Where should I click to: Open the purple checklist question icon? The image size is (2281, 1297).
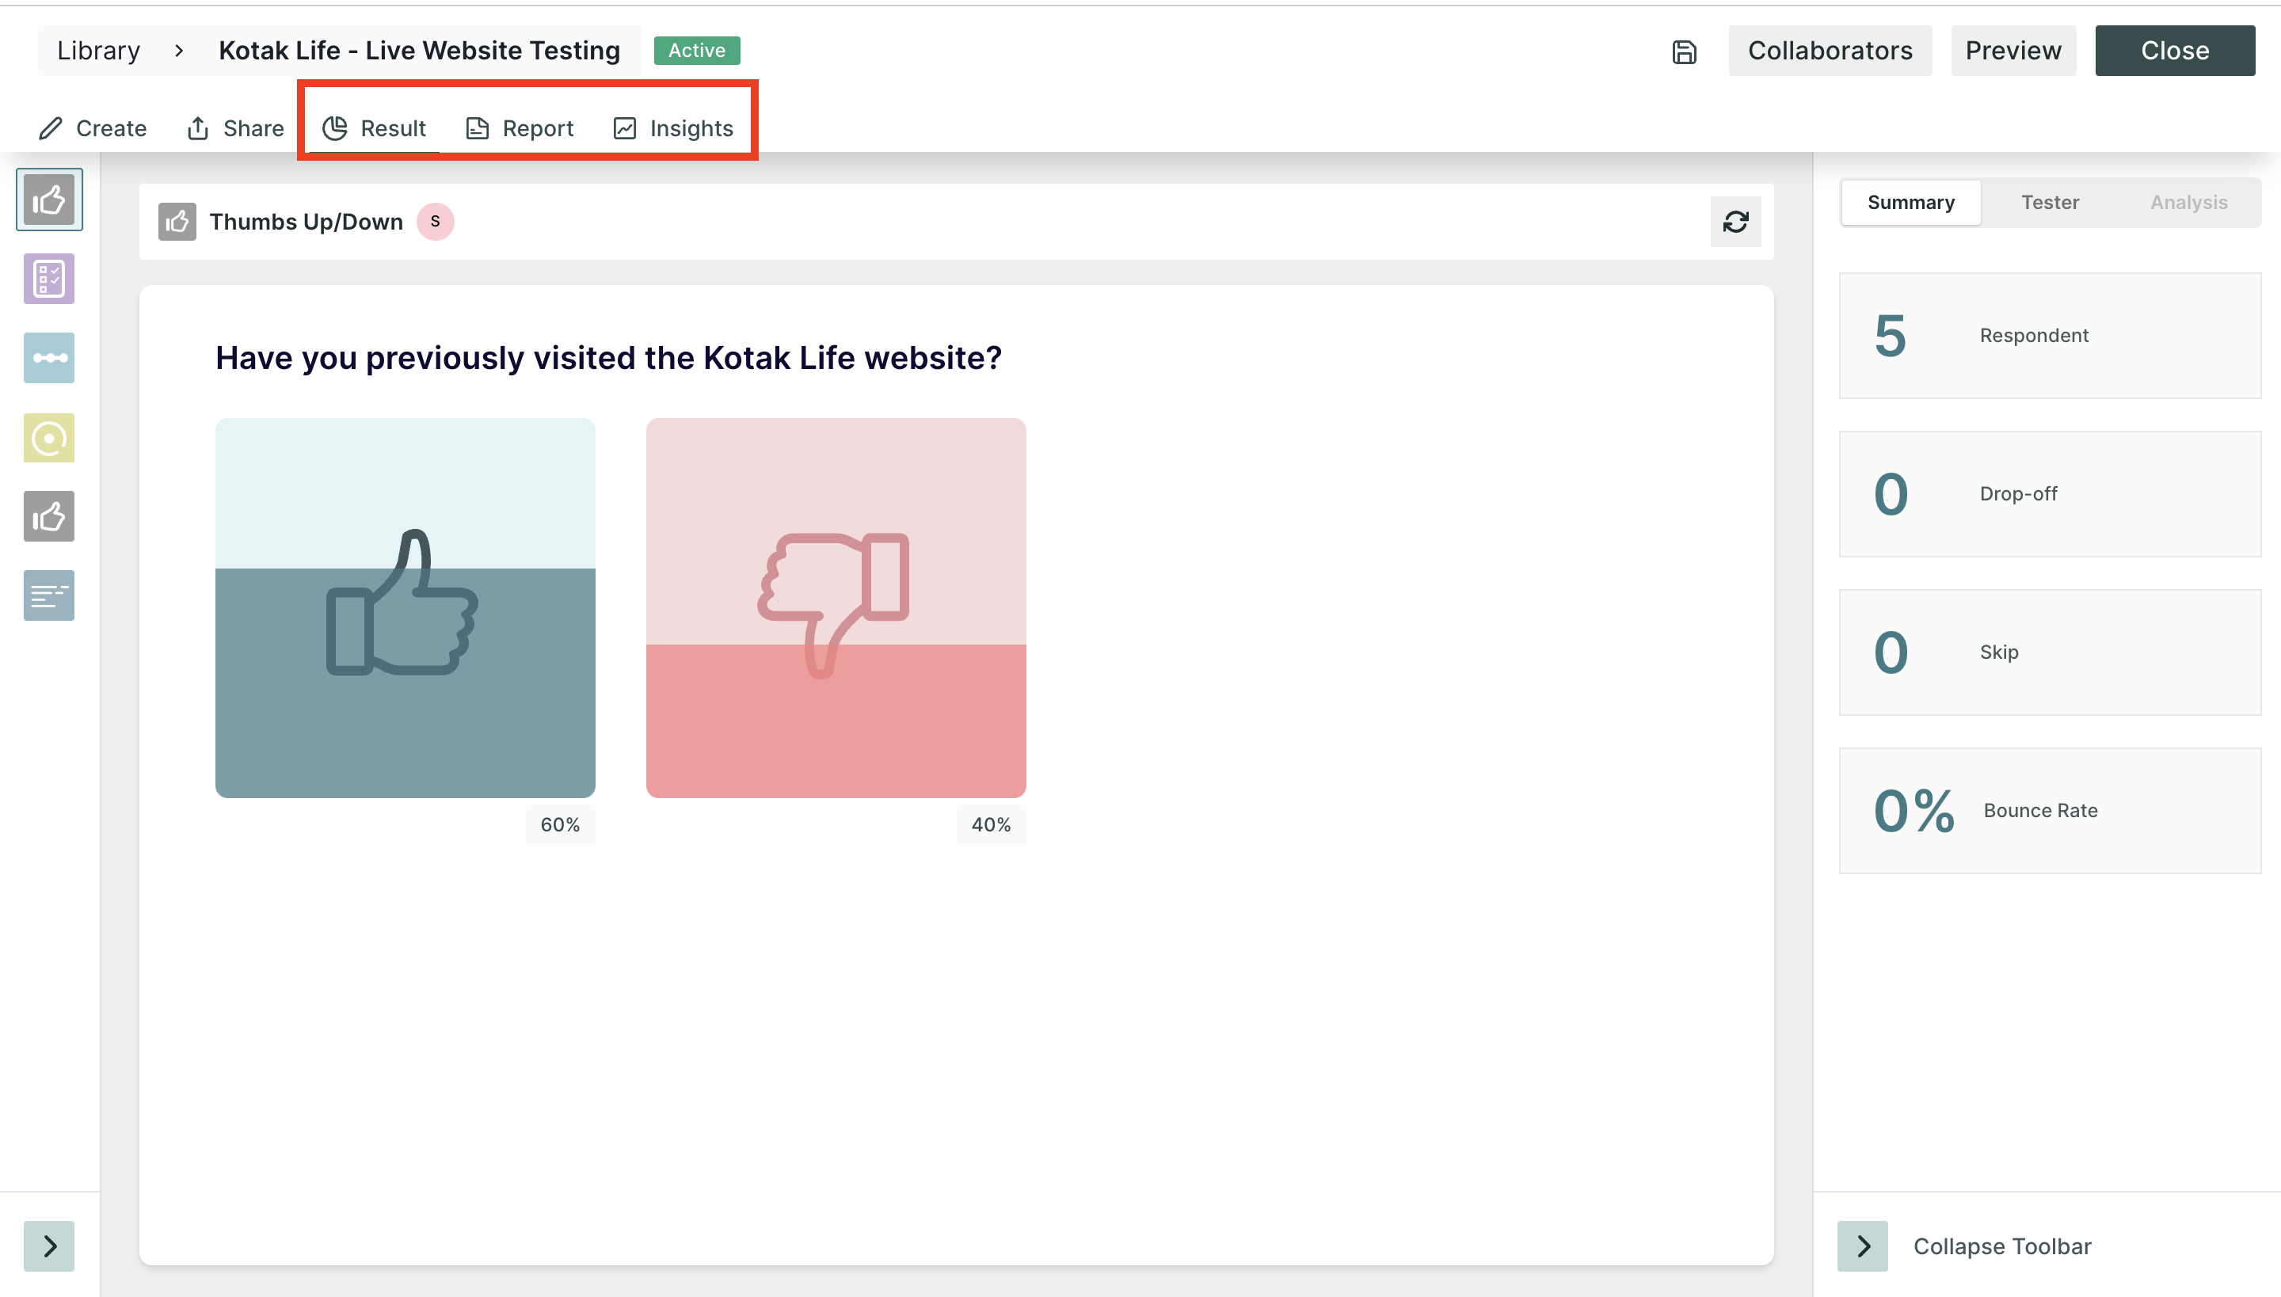tap(49, 279)
